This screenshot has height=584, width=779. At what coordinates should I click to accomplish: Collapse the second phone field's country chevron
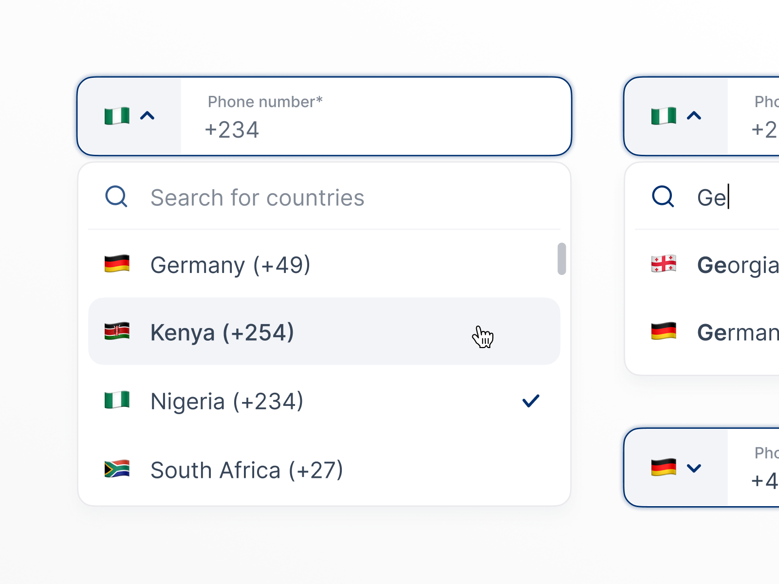694,116
